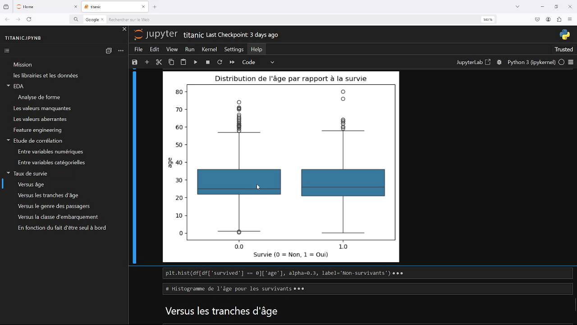Save the notebook with the floppy disk icon
The height and width of the screenshot is (325, 577).
[x=134, y=62]
